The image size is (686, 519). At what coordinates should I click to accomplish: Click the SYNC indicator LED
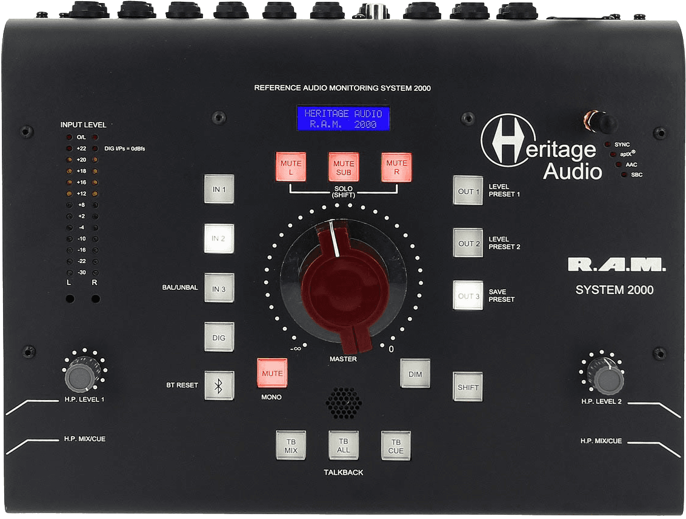click(x=608, y=144)
